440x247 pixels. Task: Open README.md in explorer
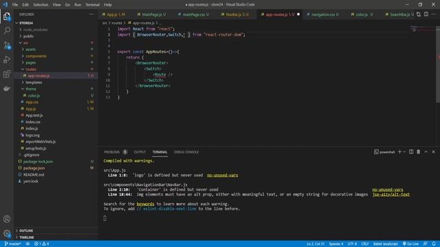pyautogui.click(x=56, y=174)
